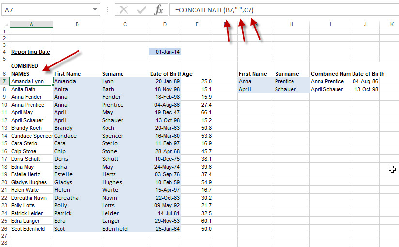The height and width of the screenshot is (247, 399).
Task: Select age value 66.1
Action: [197, 112]
